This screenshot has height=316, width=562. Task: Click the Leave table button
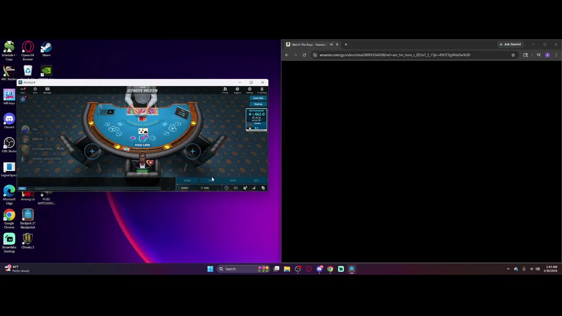tap(258, 98)
